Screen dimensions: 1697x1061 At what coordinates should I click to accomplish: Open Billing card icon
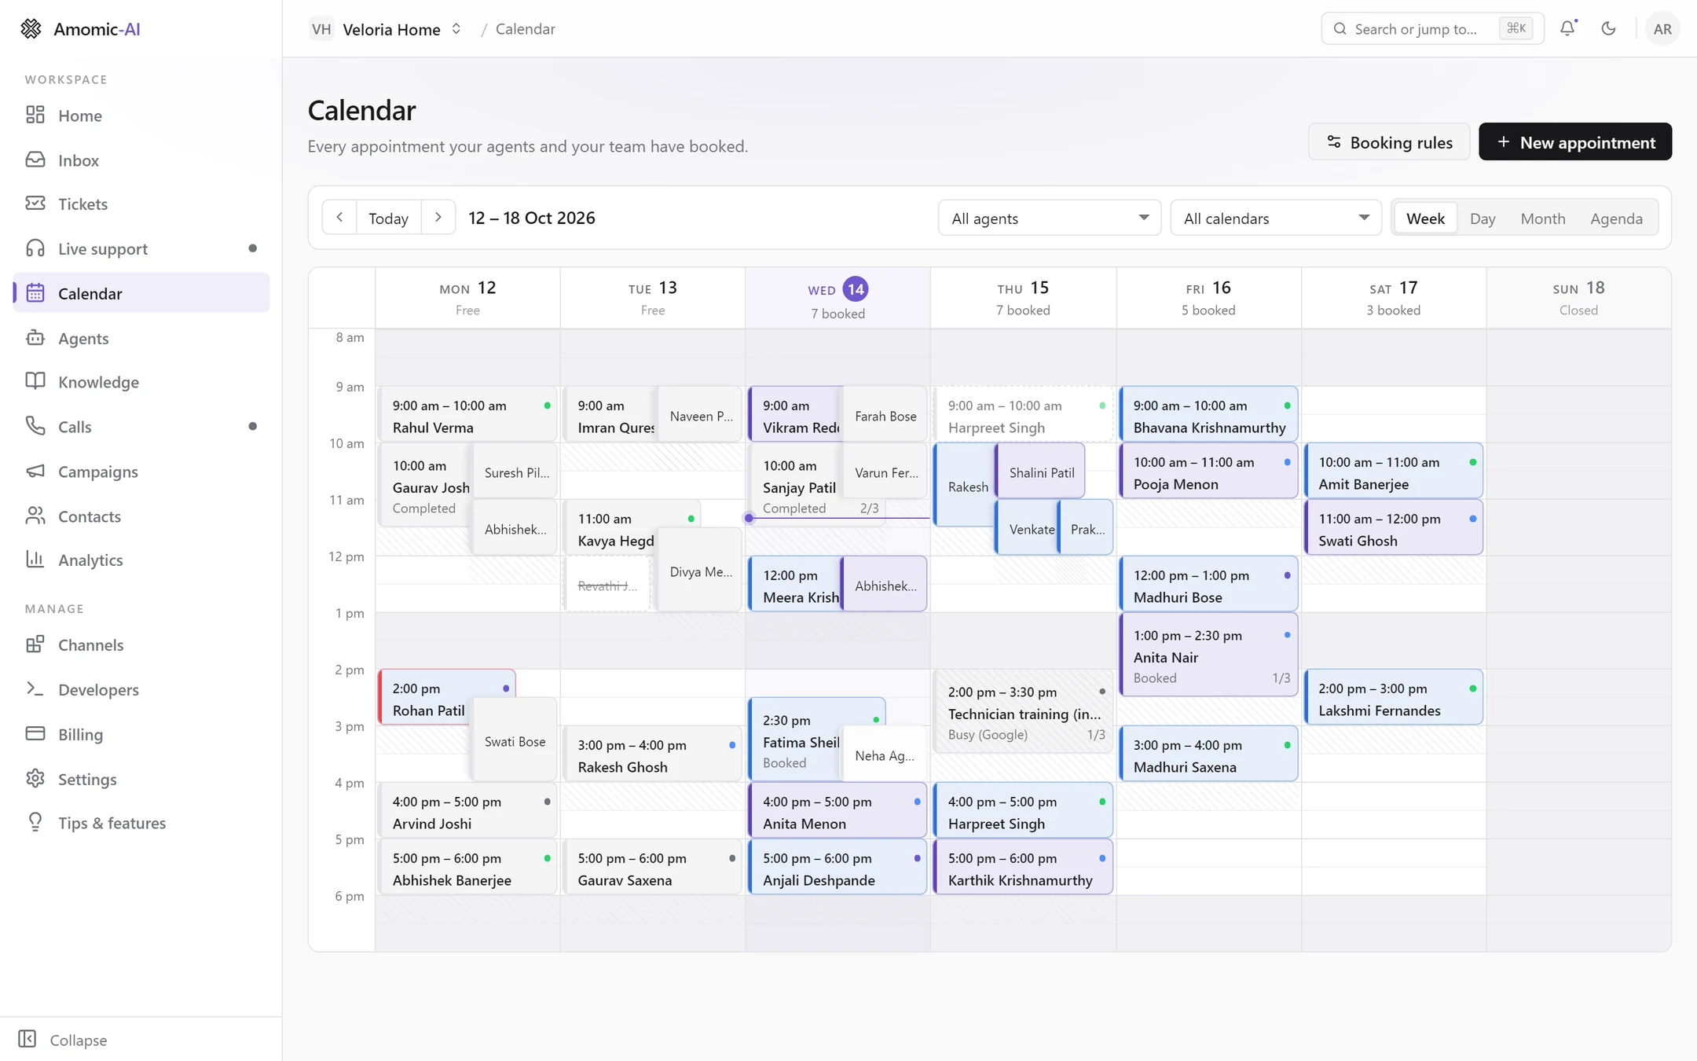pyautogui.click(x=35, y=734)
